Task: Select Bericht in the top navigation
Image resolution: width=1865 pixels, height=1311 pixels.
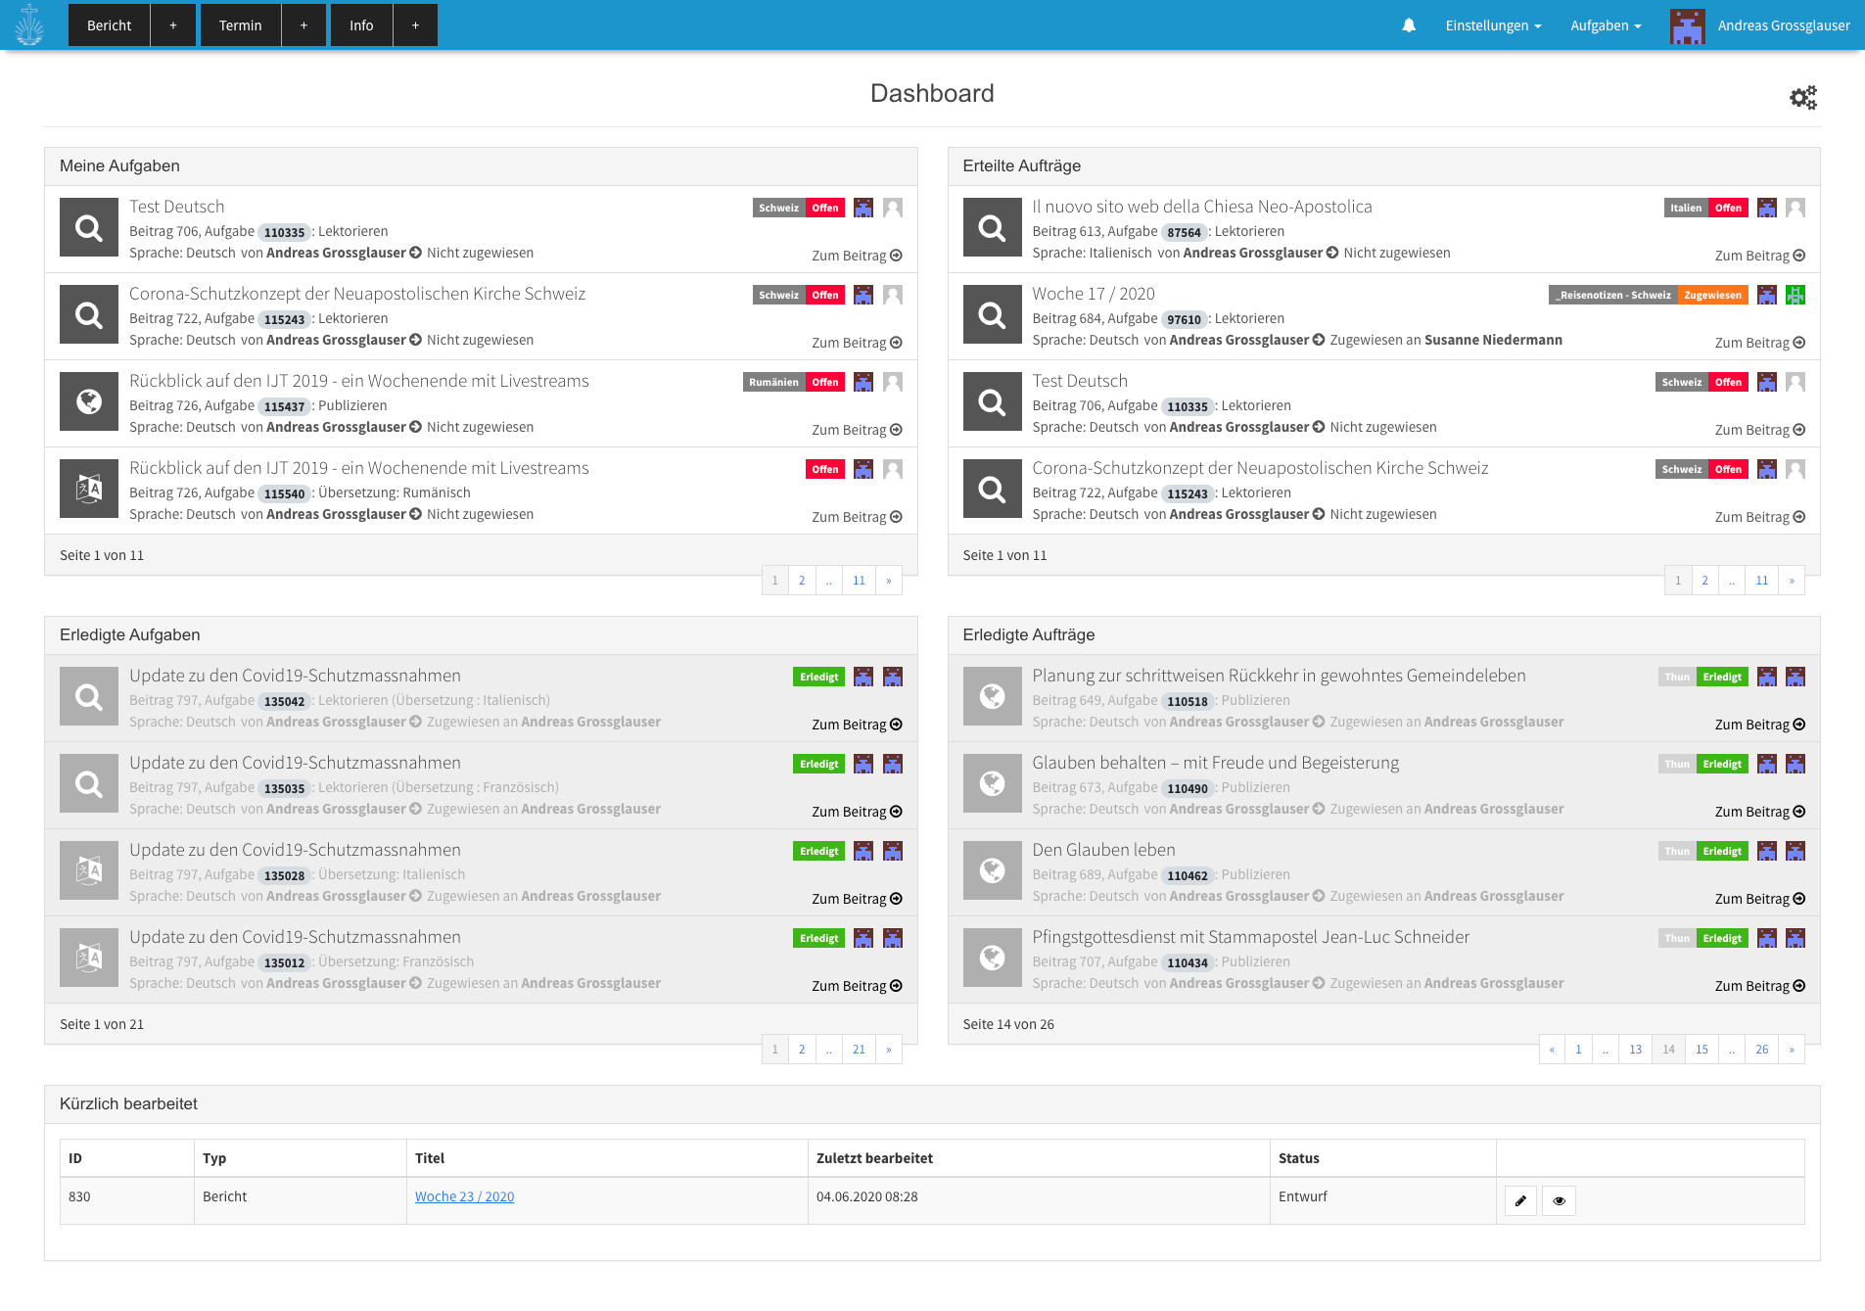Action: click(109, 24)
